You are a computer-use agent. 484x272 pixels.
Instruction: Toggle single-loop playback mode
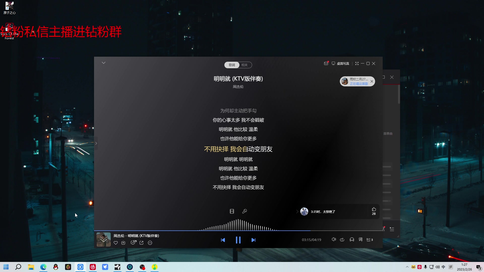pos(342,240)
